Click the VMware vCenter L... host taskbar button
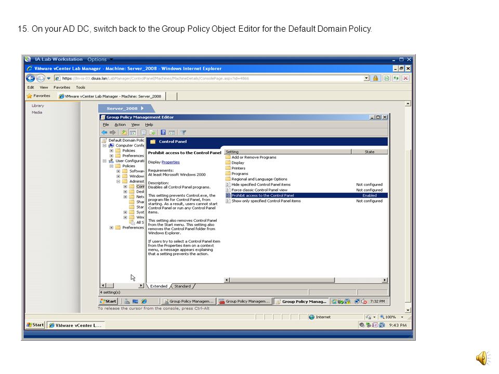This screenshot has height=374, width=499. click(76, 325)
